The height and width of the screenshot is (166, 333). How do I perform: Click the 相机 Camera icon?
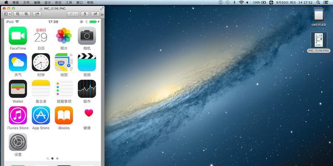pos(87,36)
